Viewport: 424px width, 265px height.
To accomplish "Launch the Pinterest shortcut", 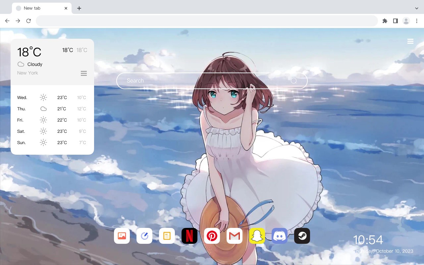I will coord(212,236).
